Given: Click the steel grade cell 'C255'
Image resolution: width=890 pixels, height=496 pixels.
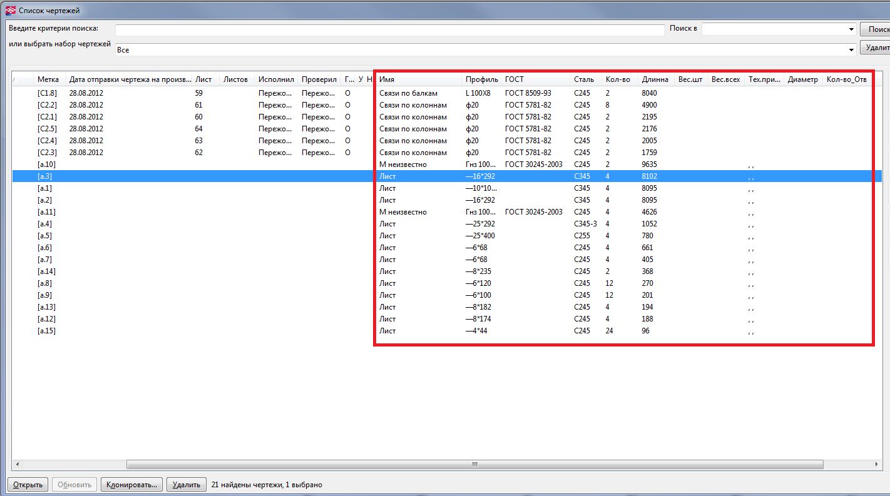Looking at the screenshot, I should (582, 236).
